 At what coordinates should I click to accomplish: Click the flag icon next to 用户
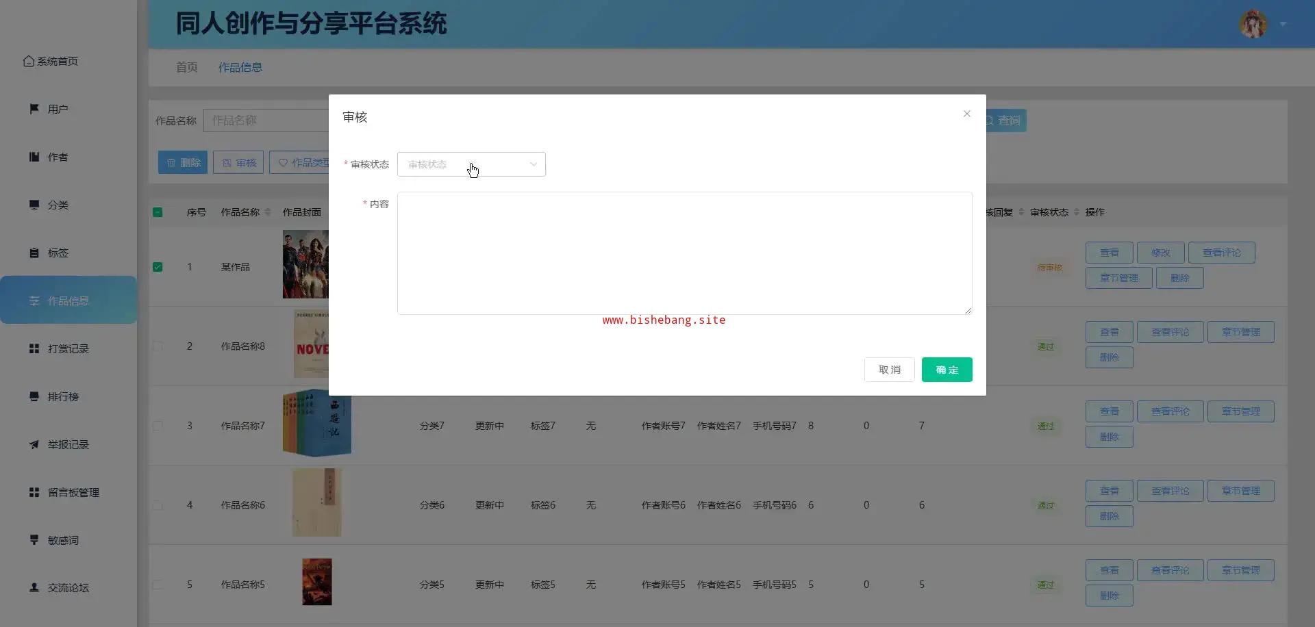coord(34,109)
